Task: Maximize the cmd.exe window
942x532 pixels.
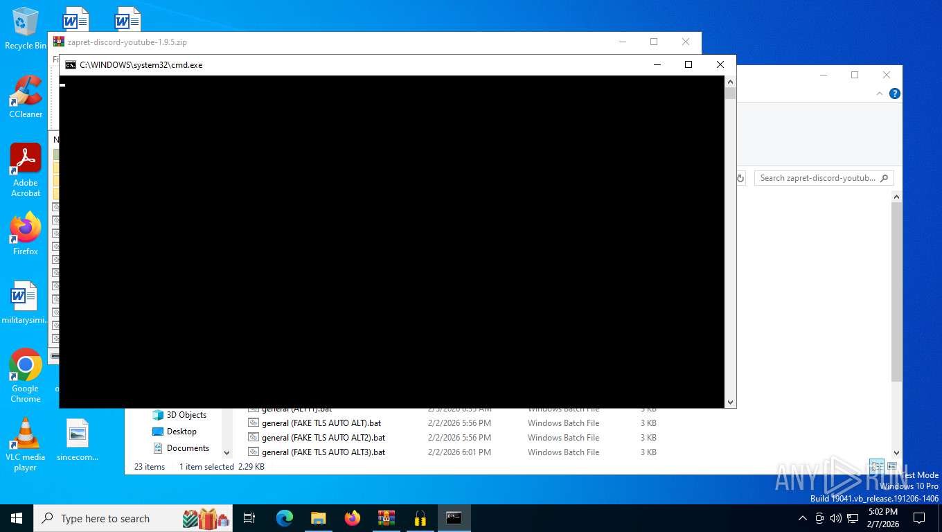Action: [688, 64]
